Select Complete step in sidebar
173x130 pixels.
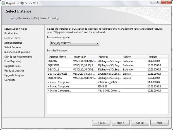tap(10, 80)
